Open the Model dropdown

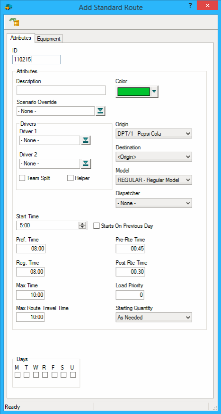click(154, 180)
